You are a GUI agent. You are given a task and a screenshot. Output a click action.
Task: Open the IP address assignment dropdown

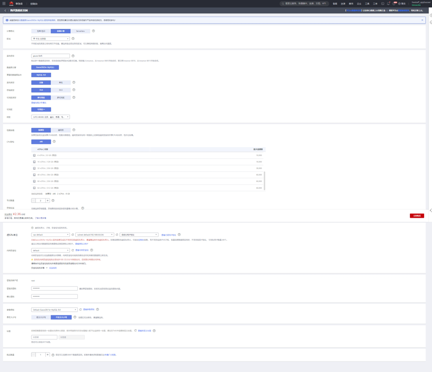pos(139,235)
